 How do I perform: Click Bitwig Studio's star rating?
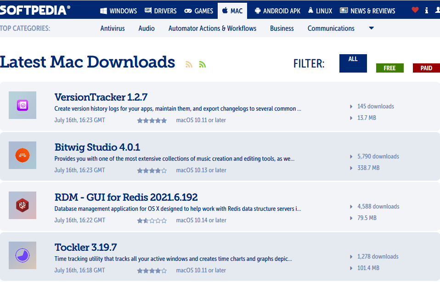pyautogui.click(x=152, y=170)
